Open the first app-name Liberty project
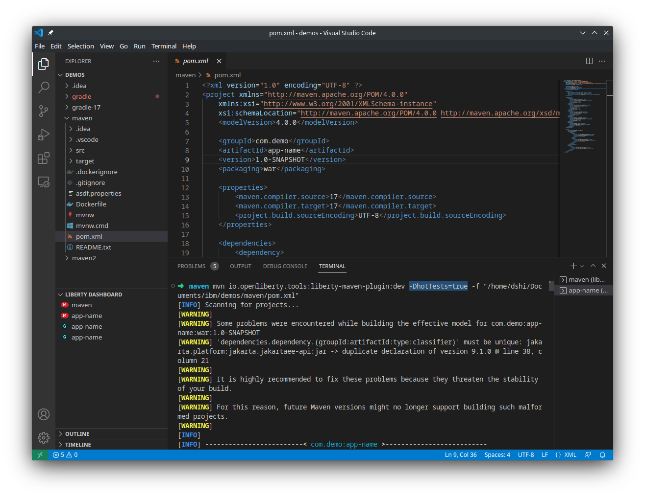The width and height of the screenshot is (645, 498). point(87,316)
